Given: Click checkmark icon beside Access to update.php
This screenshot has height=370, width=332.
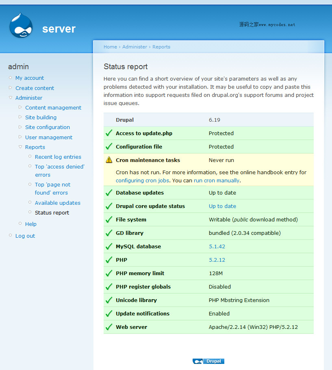Looking at the screenshot, I should (109, 133).
